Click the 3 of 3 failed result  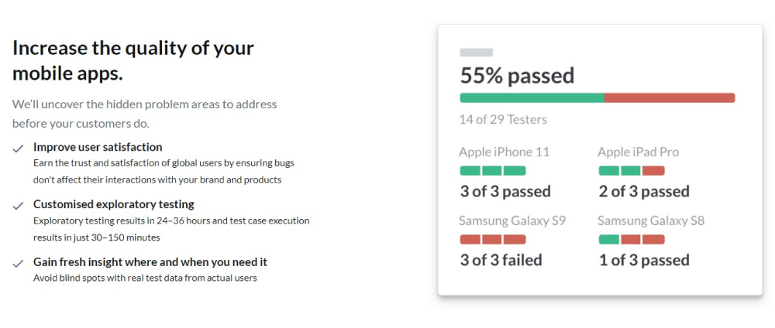tap(502, 260)
